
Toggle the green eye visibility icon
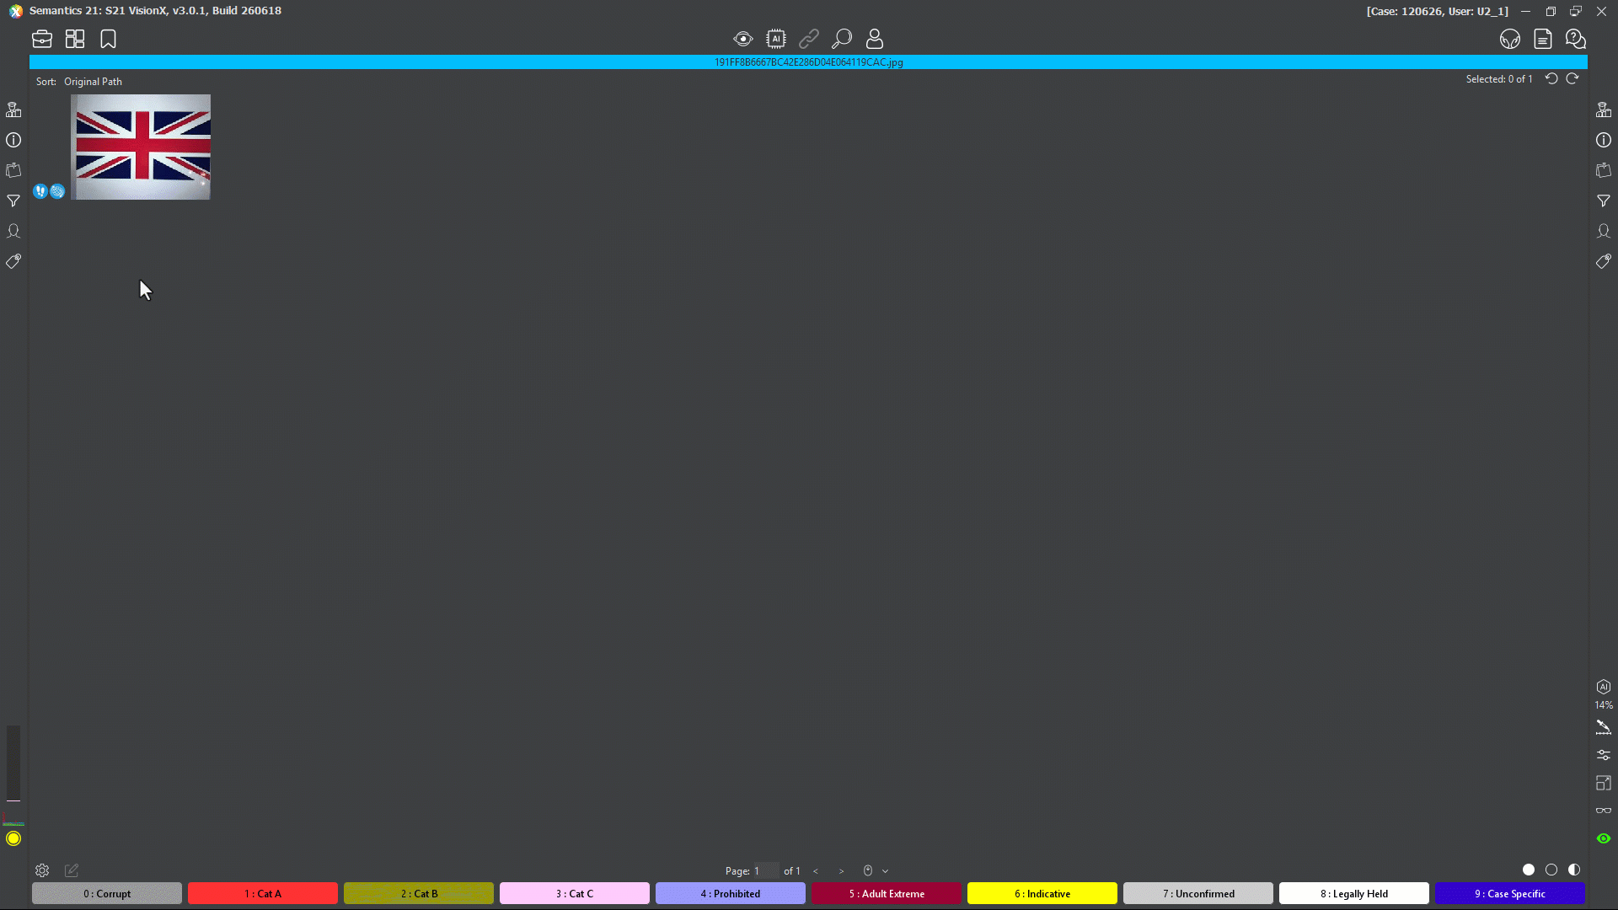coord(1604,838)
